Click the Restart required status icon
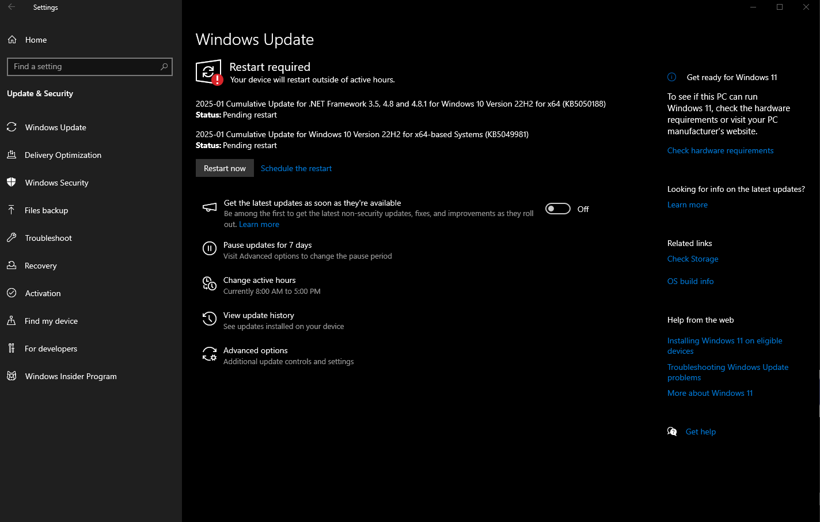Viewport: 820px width, 522px height. [209, 73]
